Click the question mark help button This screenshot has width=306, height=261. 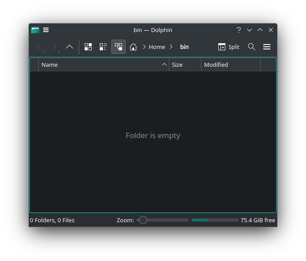tap(239, 30)
